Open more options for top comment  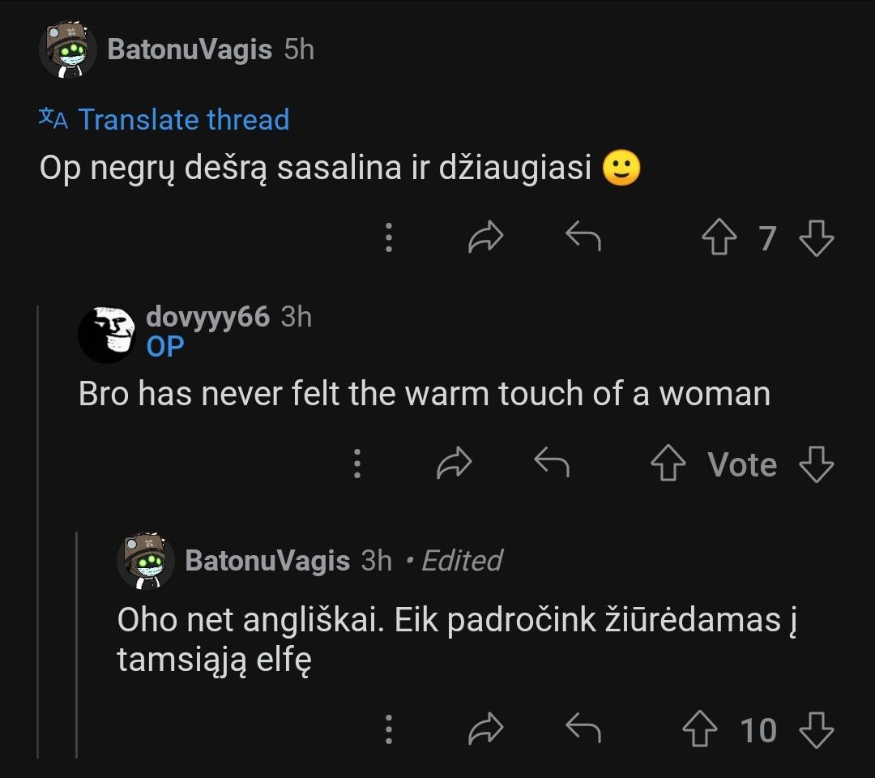[389, 238]
